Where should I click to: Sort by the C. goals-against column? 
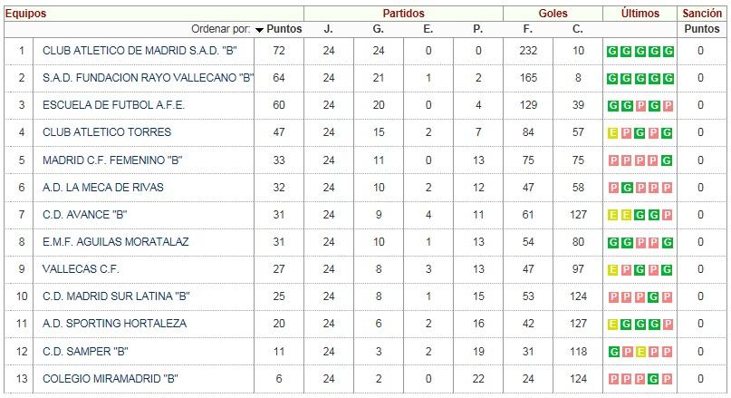tap(578, 29)
